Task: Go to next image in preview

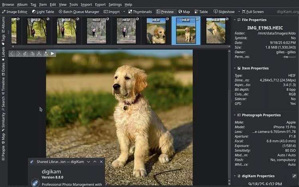Action: point(18,53)
